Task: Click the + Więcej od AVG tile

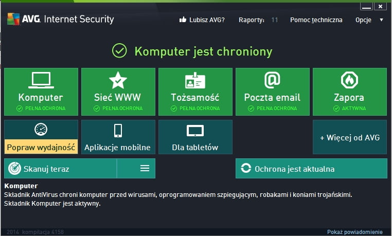Action: point(350,137)
